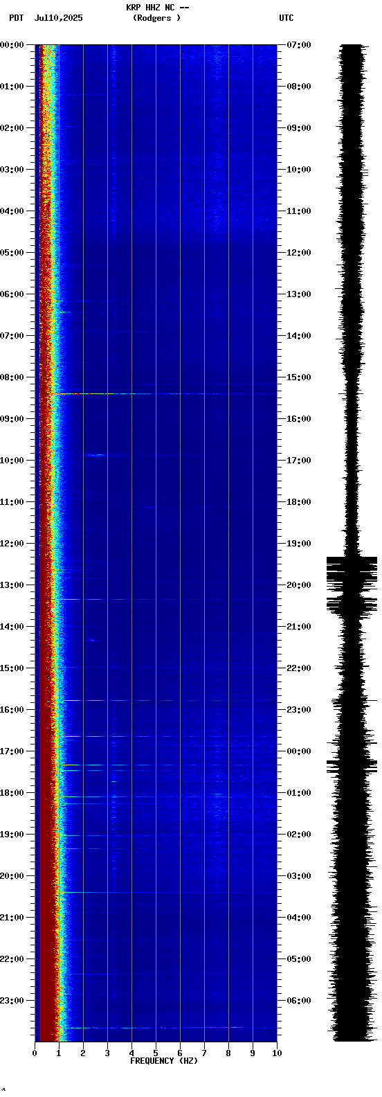Click the "PDT" timezone label

(x=16, y=18)
